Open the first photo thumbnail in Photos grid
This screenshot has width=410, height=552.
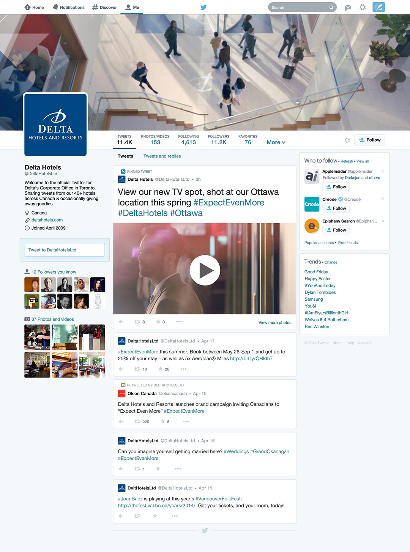tap(37, 337)
